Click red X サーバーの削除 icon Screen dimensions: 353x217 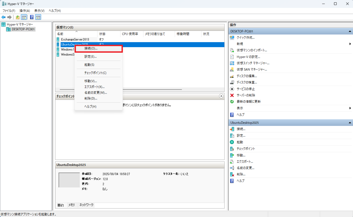[232, 95]
